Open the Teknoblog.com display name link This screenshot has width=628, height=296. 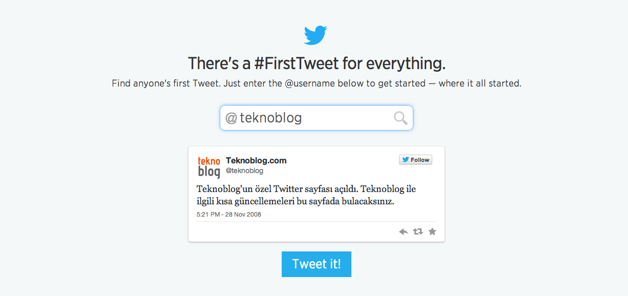pos(256,160)
